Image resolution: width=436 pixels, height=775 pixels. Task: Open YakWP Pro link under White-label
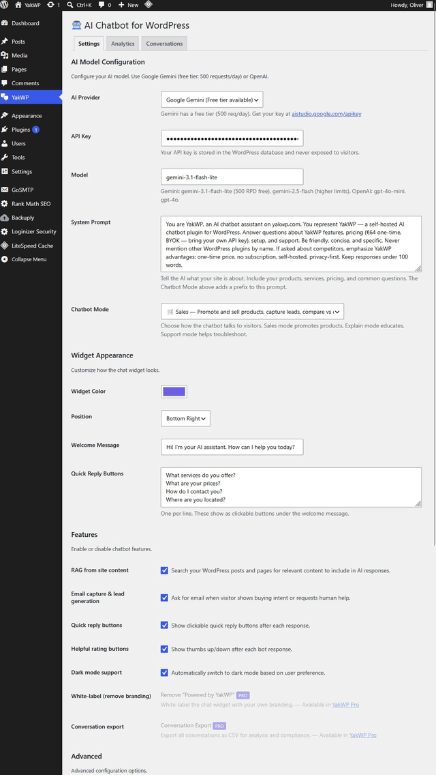(x=345, y=704)
